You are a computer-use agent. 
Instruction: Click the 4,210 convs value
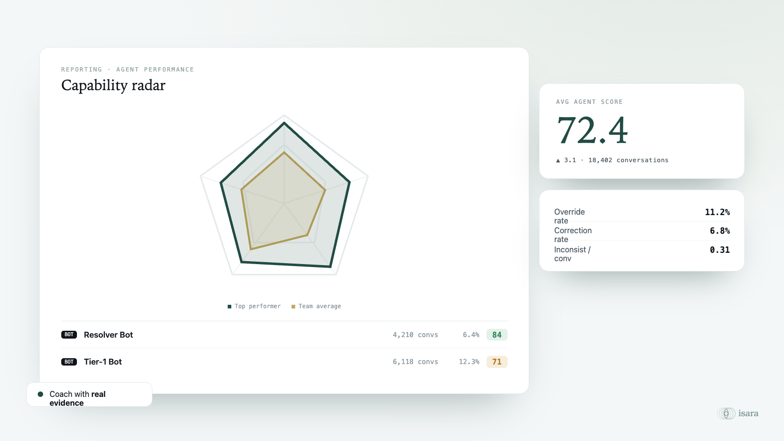tap(415, 335)
